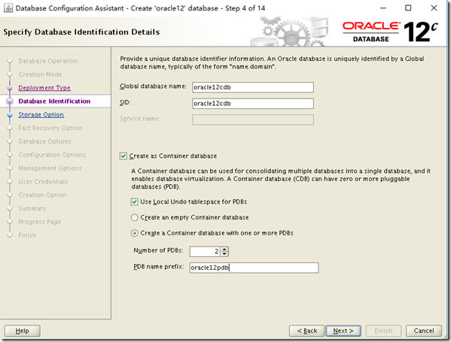Click the Number of PDBs label
451x342 pixels.
[x=158, y=250]
